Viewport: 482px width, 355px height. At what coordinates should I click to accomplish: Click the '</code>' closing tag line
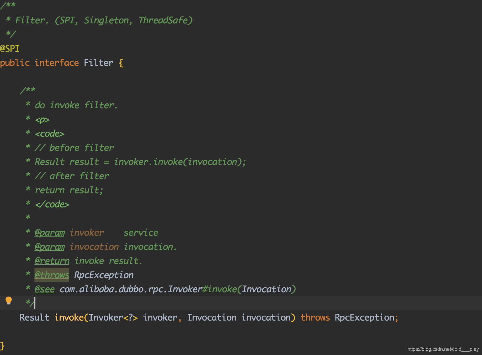click(52, 204)
